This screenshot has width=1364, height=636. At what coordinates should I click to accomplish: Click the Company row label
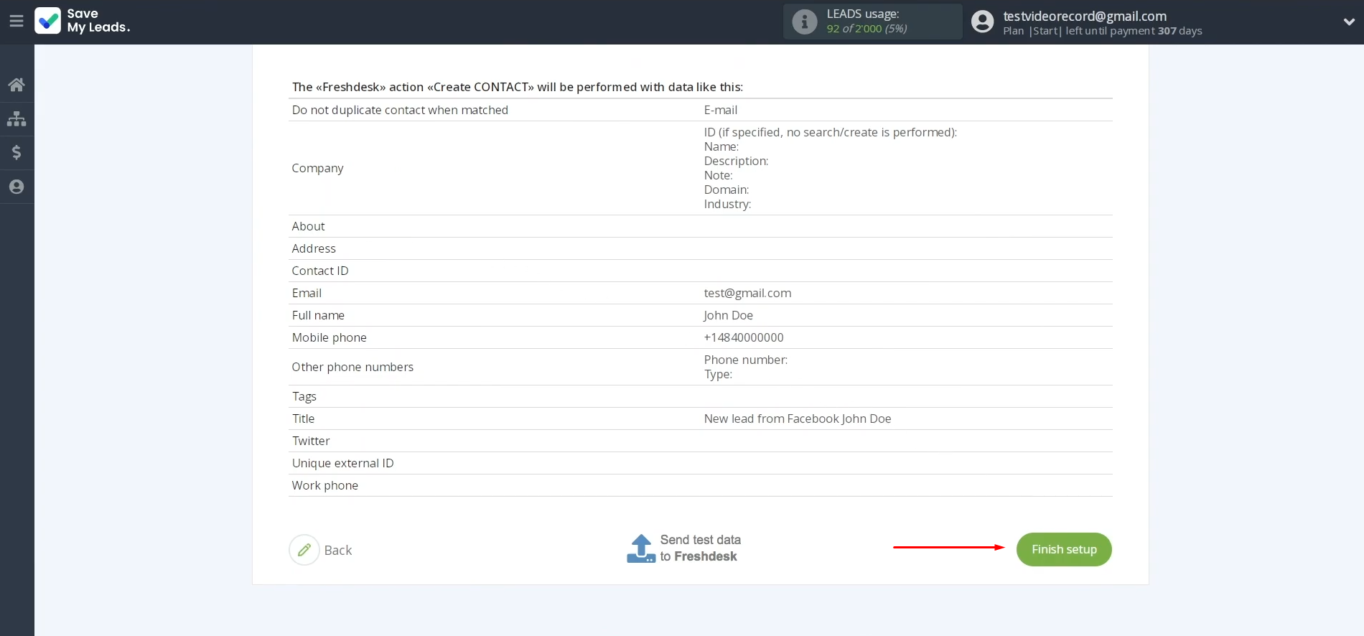(x=317, y=168)
